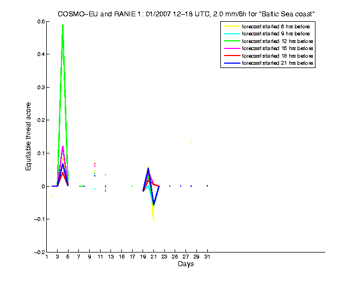Click the yellow legend line for 6 hrs forecast
This screenshot has height=283, width=359.
pyautogui.click(x=232, y=26)
